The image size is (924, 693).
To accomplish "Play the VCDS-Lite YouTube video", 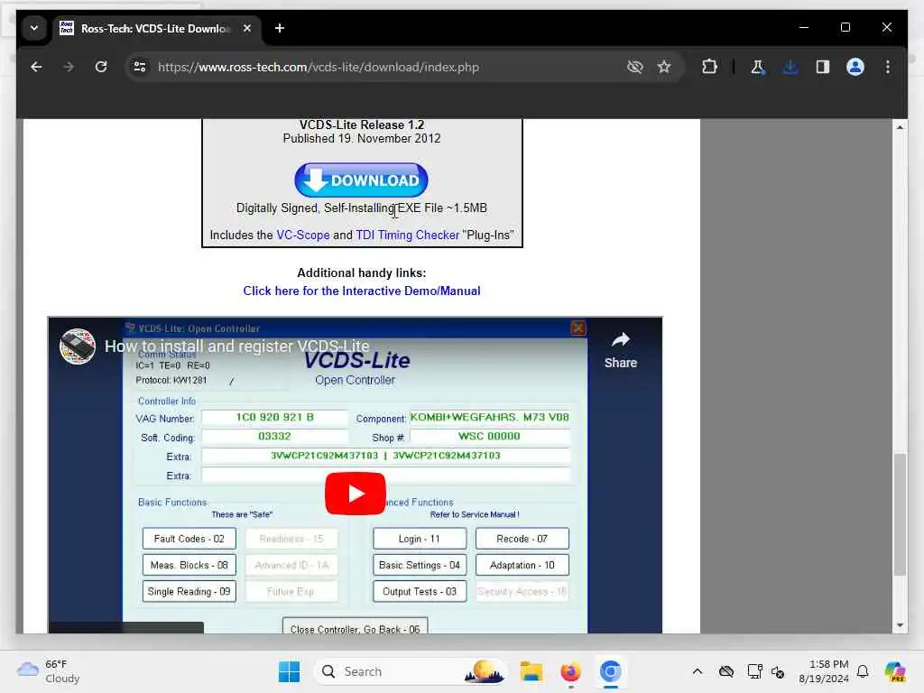I will 356,494.
